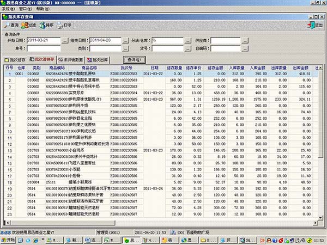This screenshot has width=327, height=245.
Task: Click the 货号 input field
Action: [167, 48]
